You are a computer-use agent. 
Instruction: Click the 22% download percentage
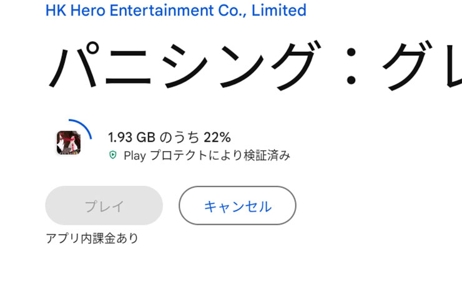click(x=217, y=137)
